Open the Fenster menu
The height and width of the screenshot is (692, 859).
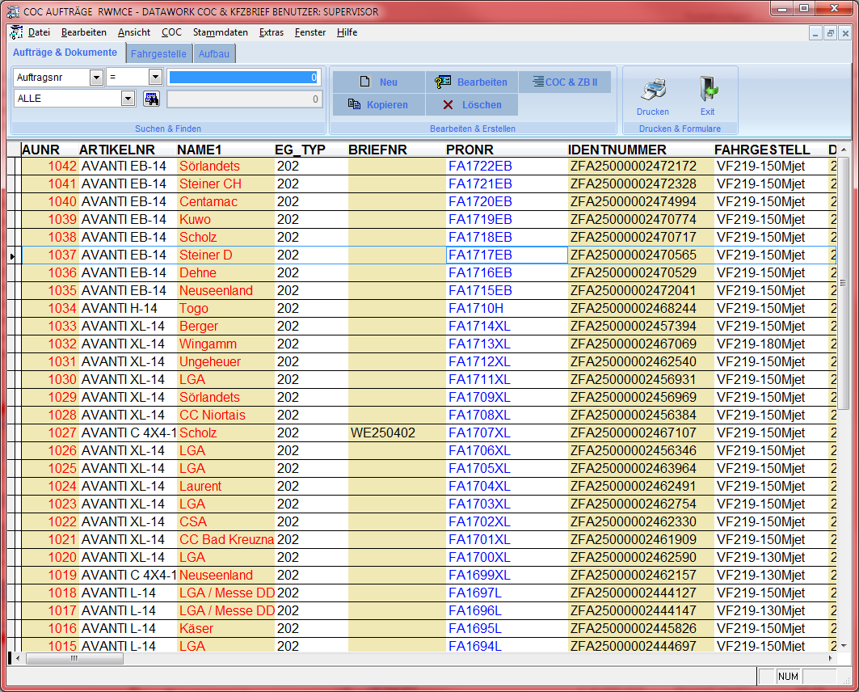pyautogui.click(x=310, y=32)
